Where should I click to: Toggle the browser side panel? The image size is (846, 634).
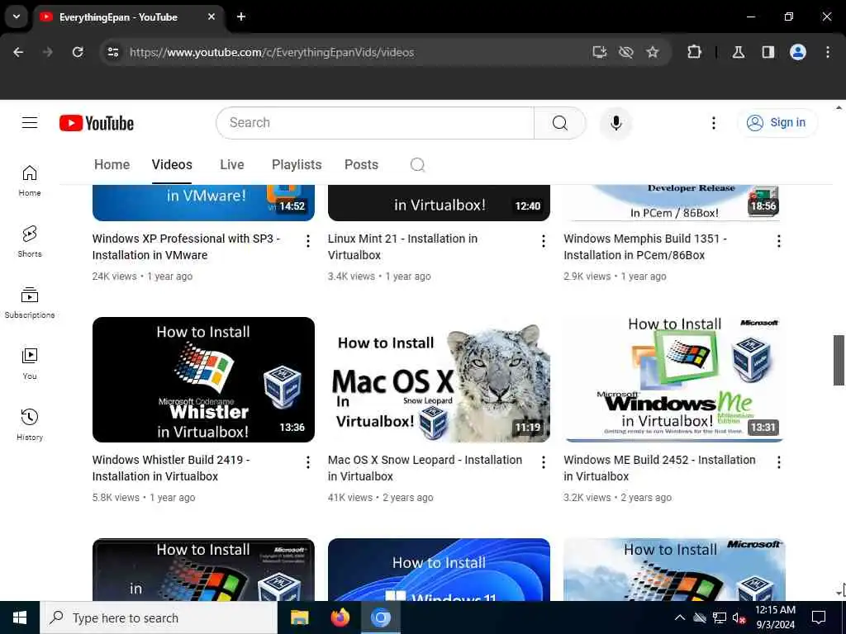pos(768,52)
